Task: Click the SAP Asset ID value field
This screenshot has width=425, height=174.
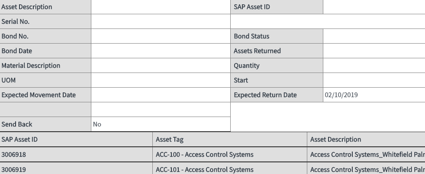Action: 374,7
